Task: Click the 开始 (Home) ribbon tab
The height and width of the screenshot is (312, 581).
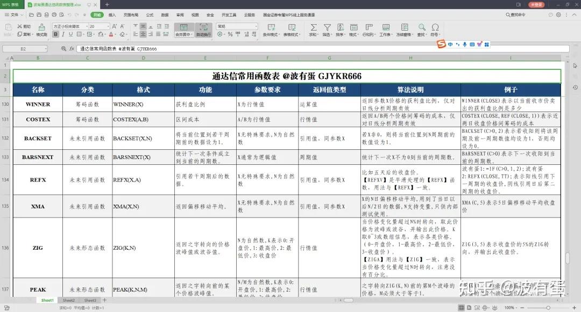Action: click(97, 15)
